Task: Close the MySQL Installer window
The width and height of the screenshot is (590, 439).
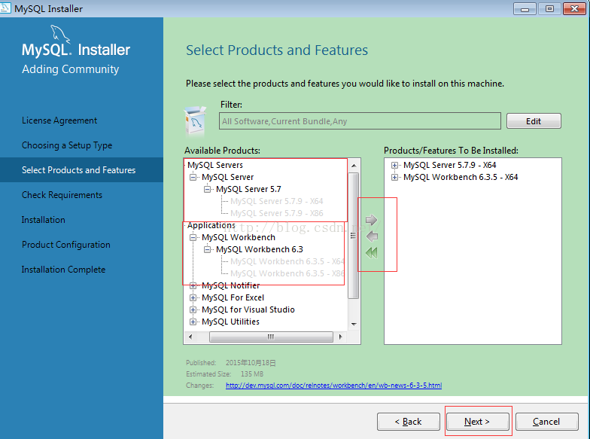Action: pyautogui.click(x=575, y=9)
